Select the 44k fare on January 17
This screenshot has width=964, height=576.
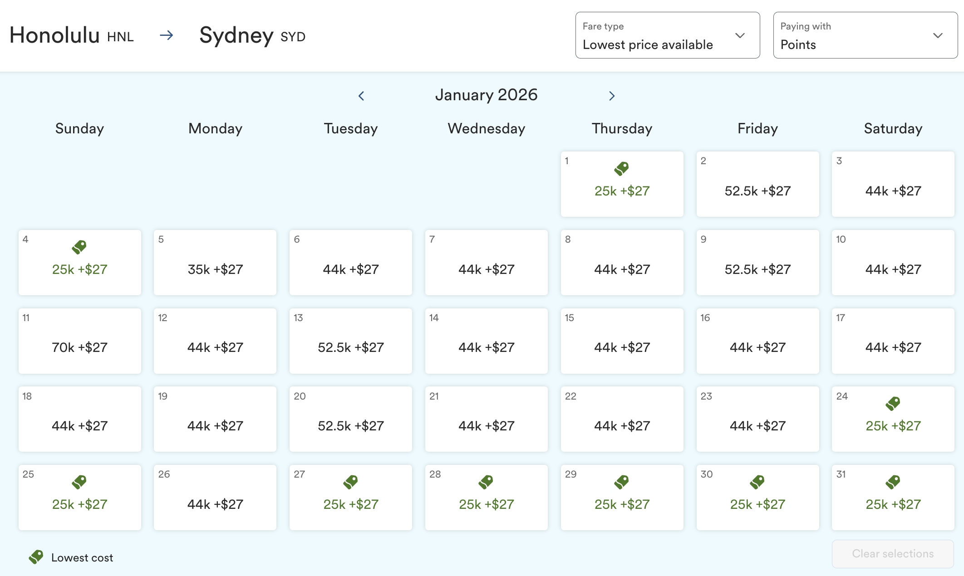click(x=892, y=347)
